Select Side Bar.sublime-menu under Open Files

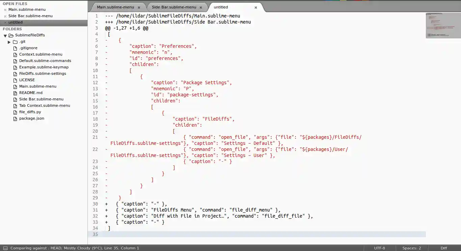coord(30,16)
